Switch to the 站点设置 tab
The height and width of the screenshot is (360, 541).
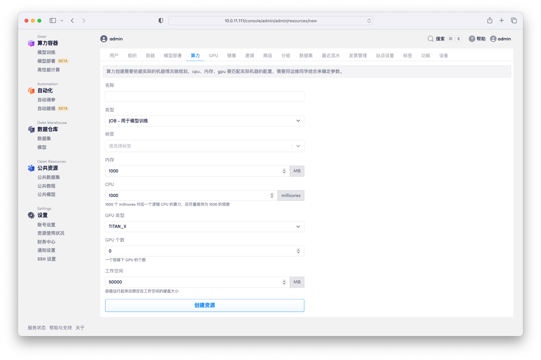(385, 56)
